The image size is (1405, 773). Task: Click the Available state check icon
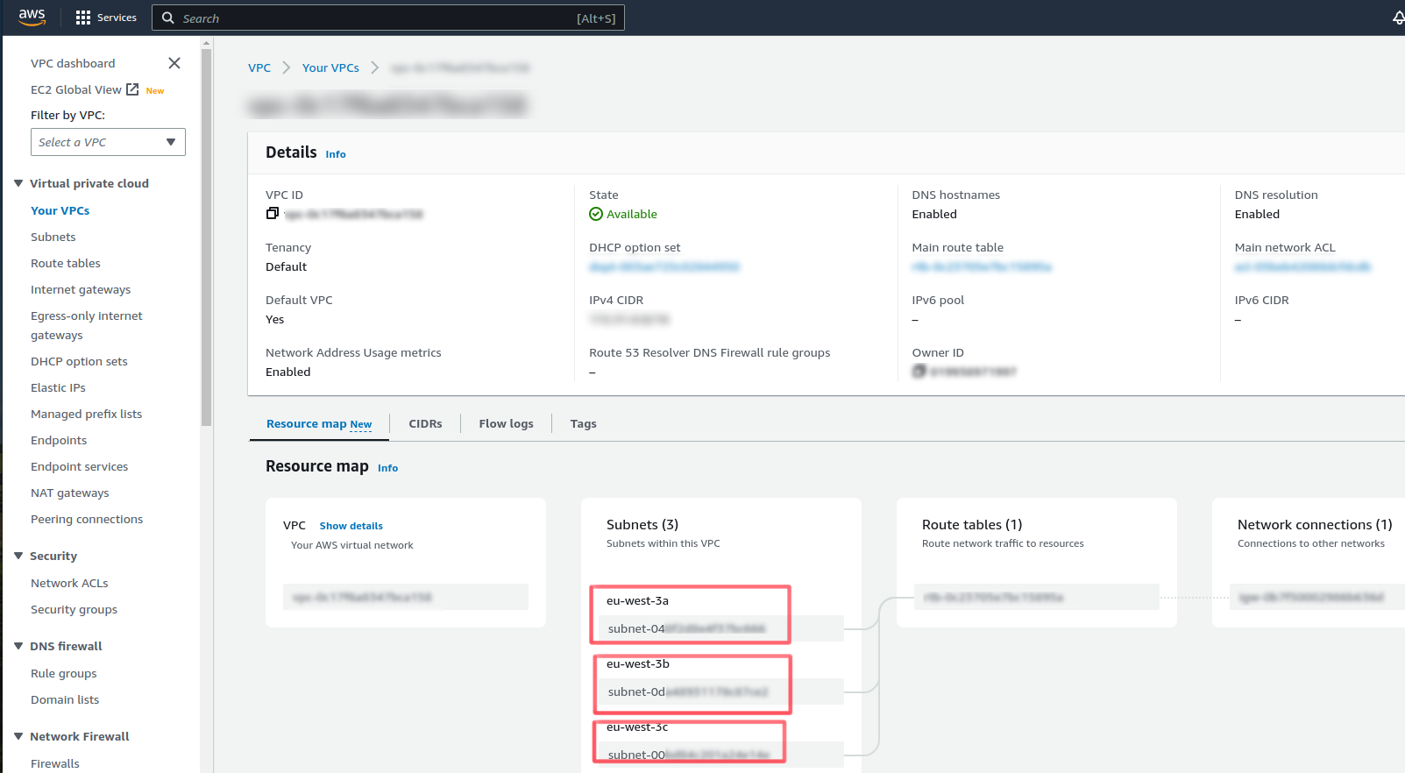[x=596, y=214]
